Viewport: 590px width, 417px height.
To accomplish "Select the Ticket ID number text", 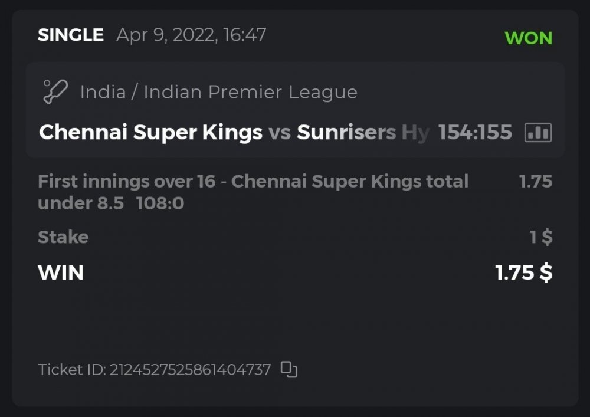I will coord(190,370).
